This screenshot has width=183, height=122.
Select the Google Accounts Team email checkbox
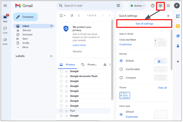[61, 76]
